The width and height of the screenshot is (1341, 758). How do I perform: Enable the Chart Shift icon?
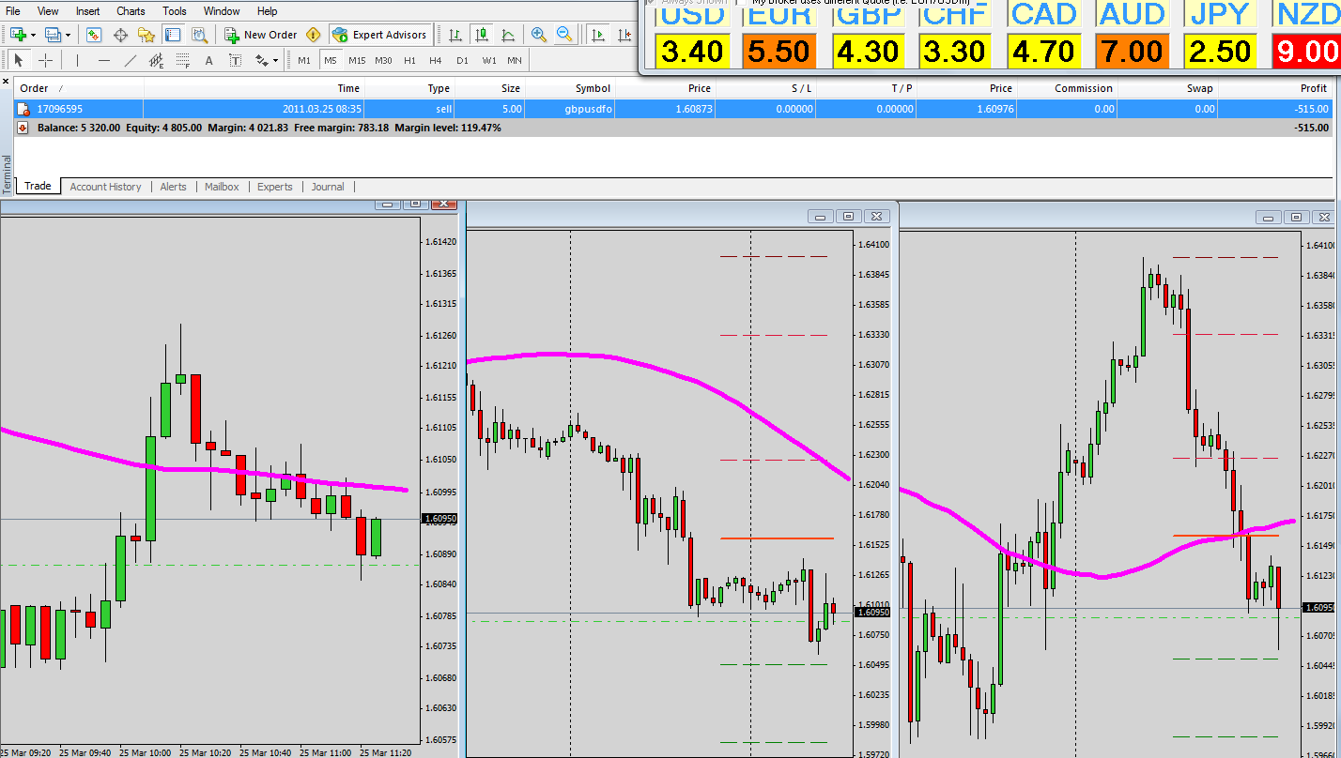point(624,35)
